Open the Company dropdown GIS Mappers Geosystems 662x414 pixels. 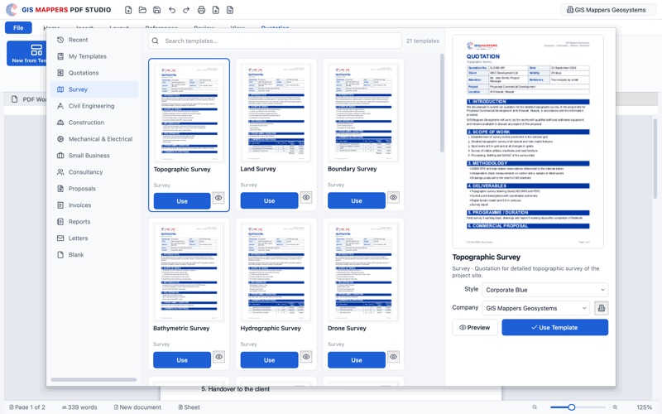point(535,308)
